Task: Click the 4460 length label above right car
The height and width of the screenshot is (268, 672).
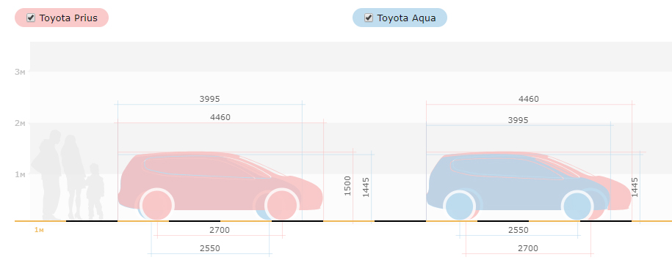Action: (529, 99)
